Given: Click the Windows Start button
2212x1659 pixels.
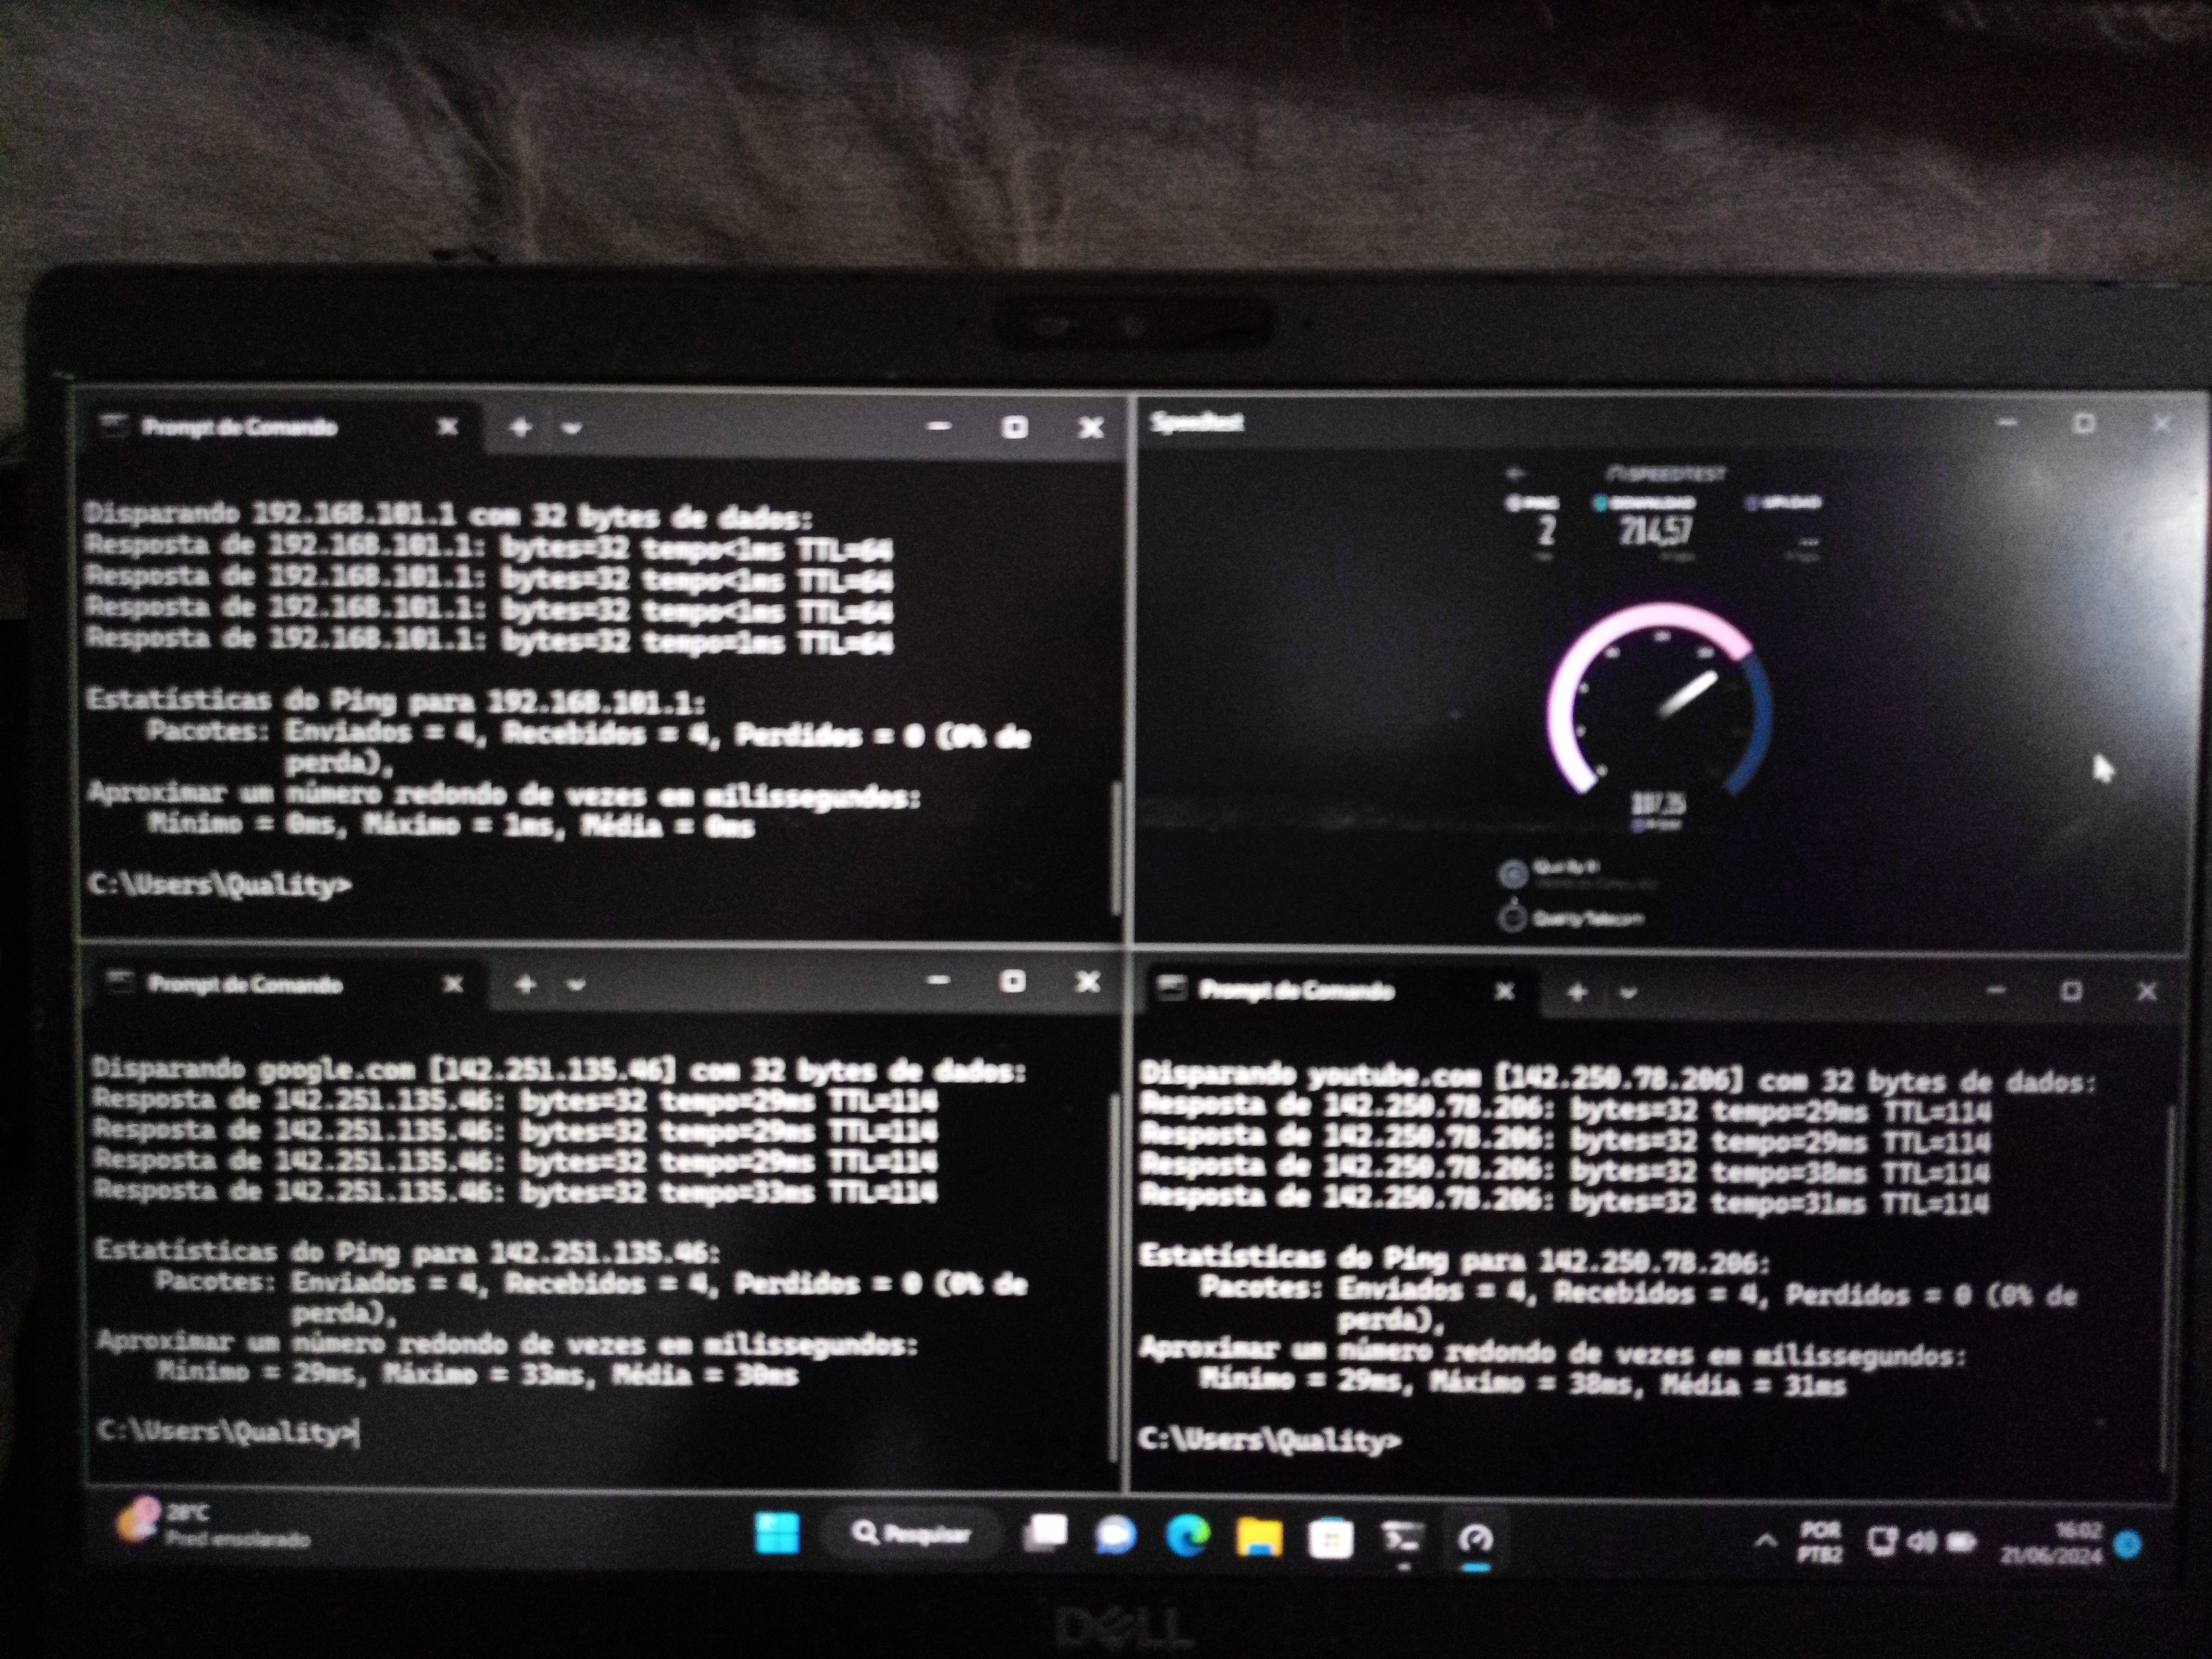Looking at the screenshot, I should click(x=777, y=1533).
